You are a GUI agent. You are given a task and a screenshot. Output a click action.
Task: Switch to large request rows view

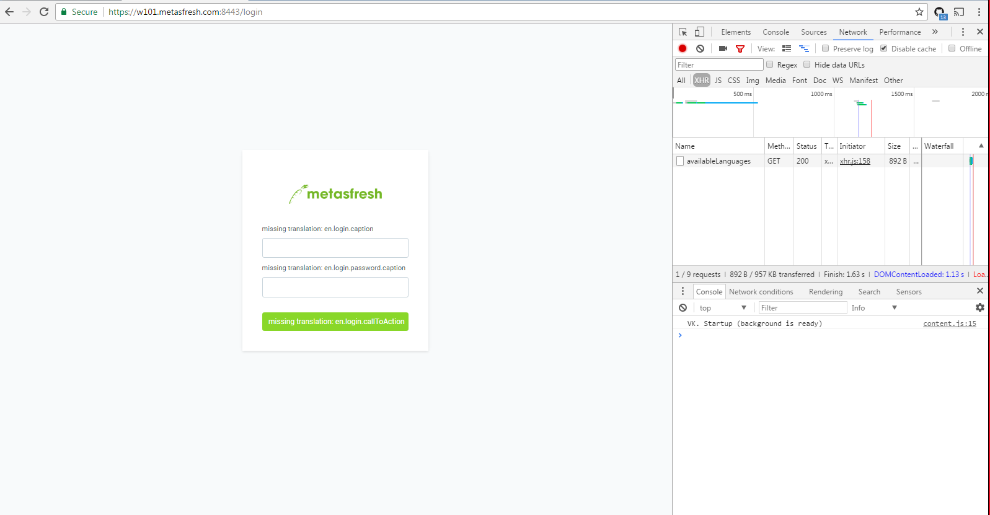tap(787, 48)
